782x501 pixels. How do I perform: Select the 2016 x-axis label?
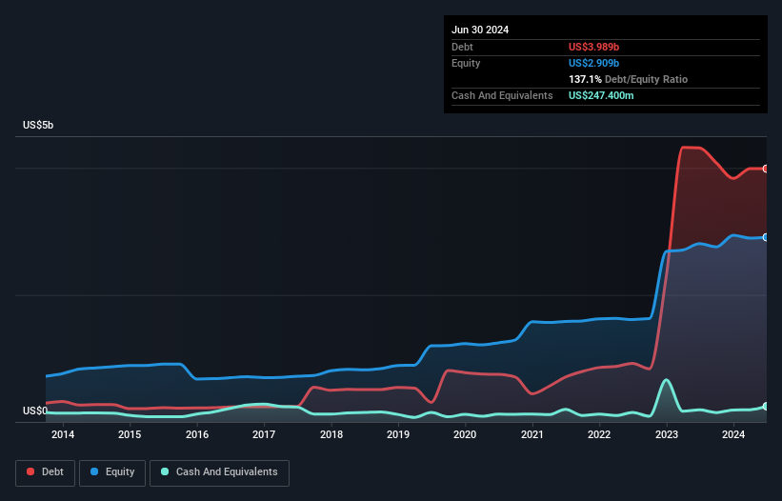pyautogui.click(x=197, y=434)
